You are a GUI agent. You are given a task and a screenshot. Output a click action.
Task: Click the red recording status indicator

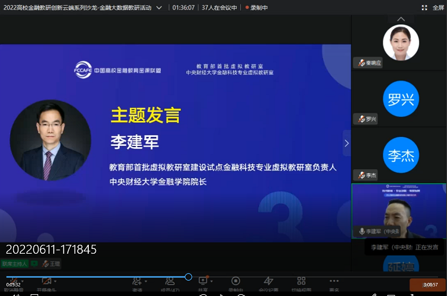[x=256, y=8]
